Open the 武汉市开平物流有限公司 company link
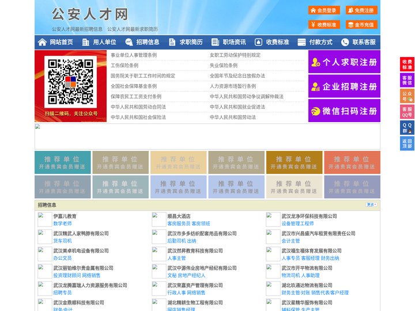 tap(307, 268)
